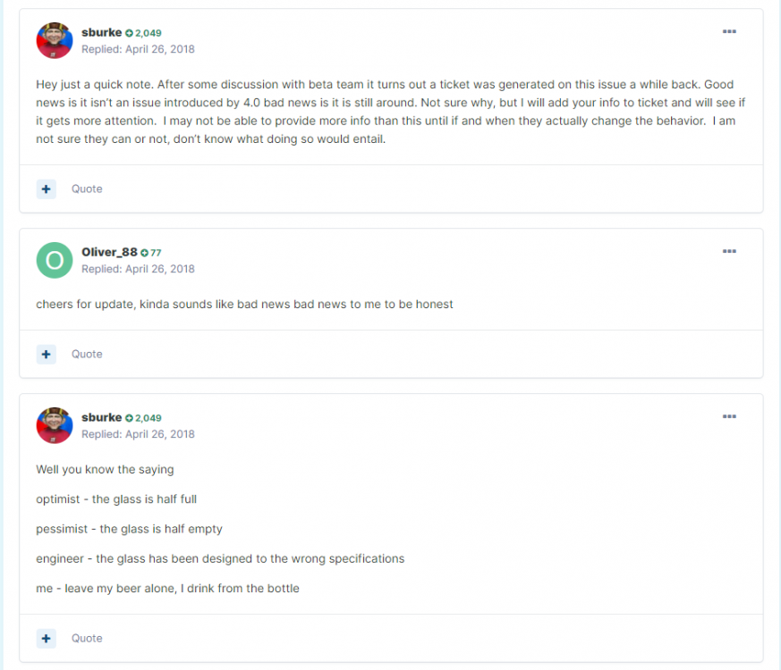The image size is (781, 670).
Task: Open Oliver_88's green avatar
Action: click(54, 259)
